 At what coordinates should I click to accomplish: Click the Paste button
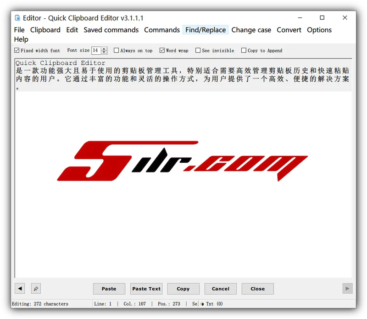pyautogui.click(x=109, y=289)
